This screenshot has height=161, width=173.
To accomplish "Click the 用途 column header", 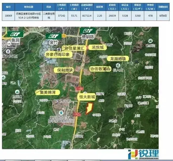I will coord(49,7).
